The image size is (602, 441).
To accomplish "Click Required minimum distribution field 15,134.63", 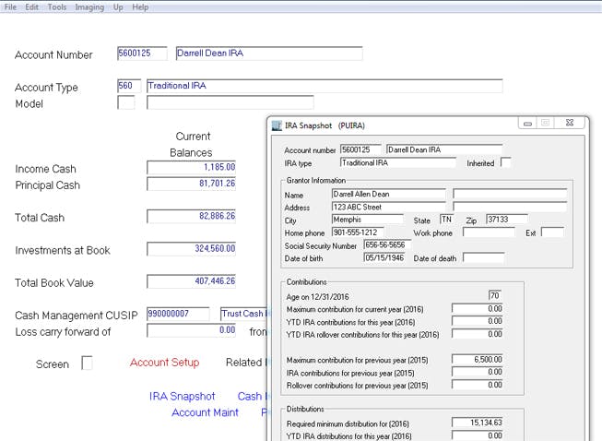I will [x=477, y=423].
